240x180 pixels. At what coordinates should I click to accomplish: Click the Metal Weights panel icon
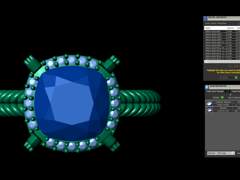(x=205, y=18)
